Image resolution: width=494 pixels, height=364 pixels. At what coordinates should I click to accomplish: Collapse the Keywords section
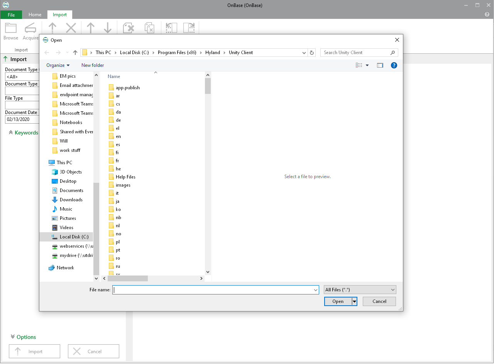[24, 133]
